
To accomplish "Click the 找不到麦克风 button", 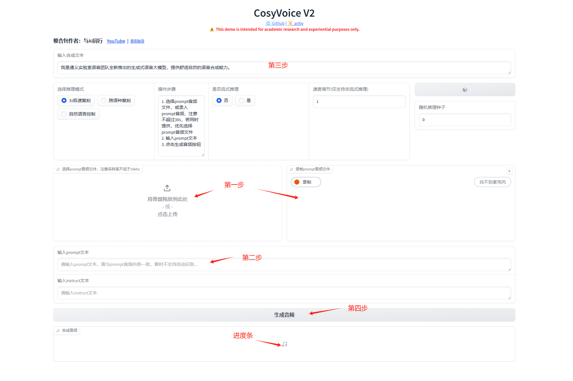I will coord(492,182).
